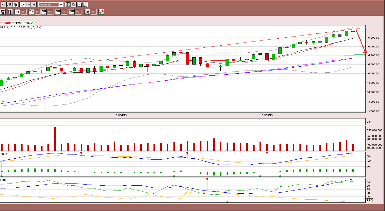Click the 15 000,00 price axis label

tap(373, 47)
